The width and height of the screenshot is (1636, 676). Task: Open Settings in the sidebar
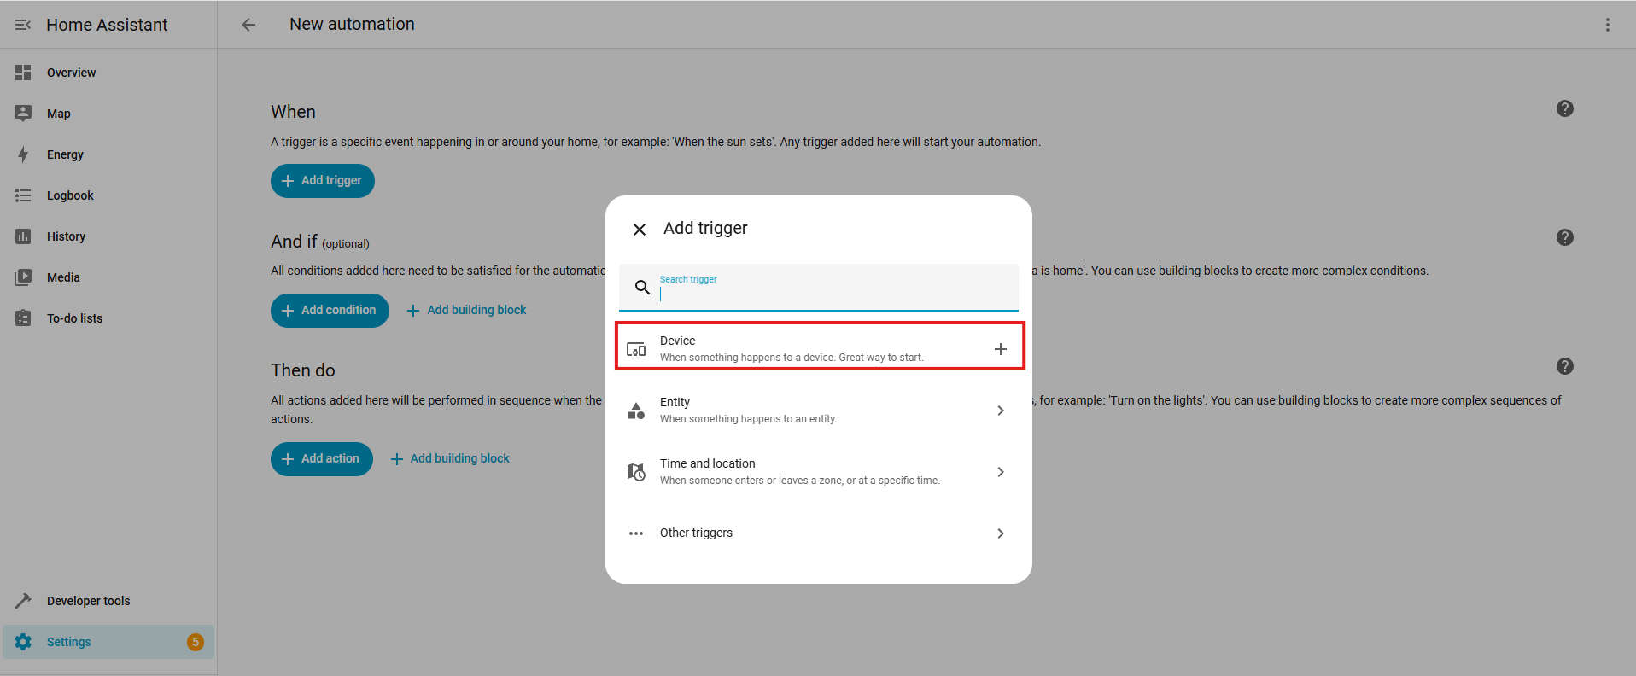108,642
